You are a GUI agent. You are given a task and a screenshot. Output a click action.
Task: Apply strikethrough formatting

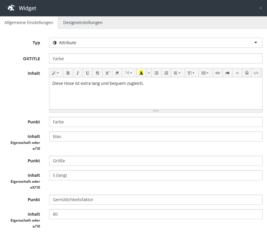pyautogui.click(x=98, y=73)
